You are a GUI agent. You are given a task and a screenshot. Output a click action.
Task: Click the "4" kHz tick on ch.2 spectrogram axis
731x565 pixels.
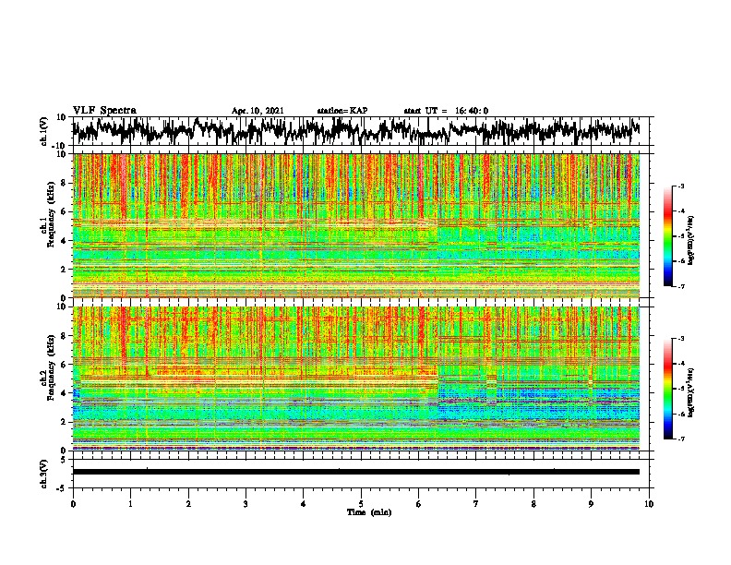tap(64, 393)
